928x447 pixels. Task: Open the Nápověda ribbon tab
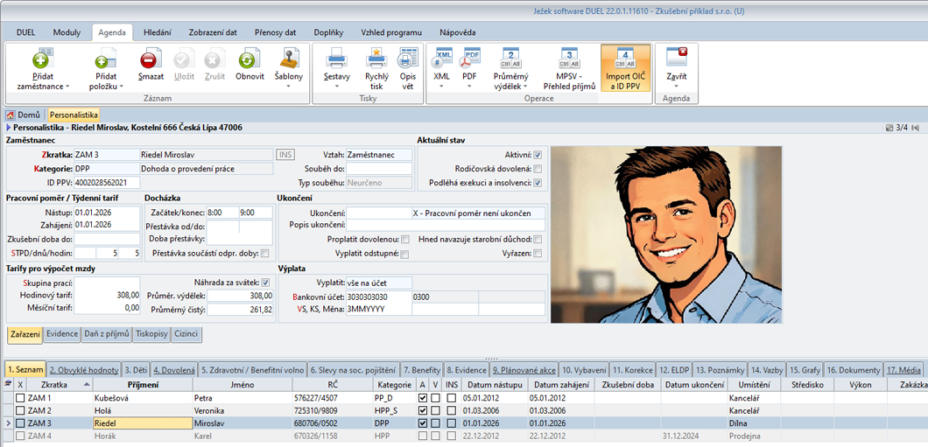click(458, 32)
